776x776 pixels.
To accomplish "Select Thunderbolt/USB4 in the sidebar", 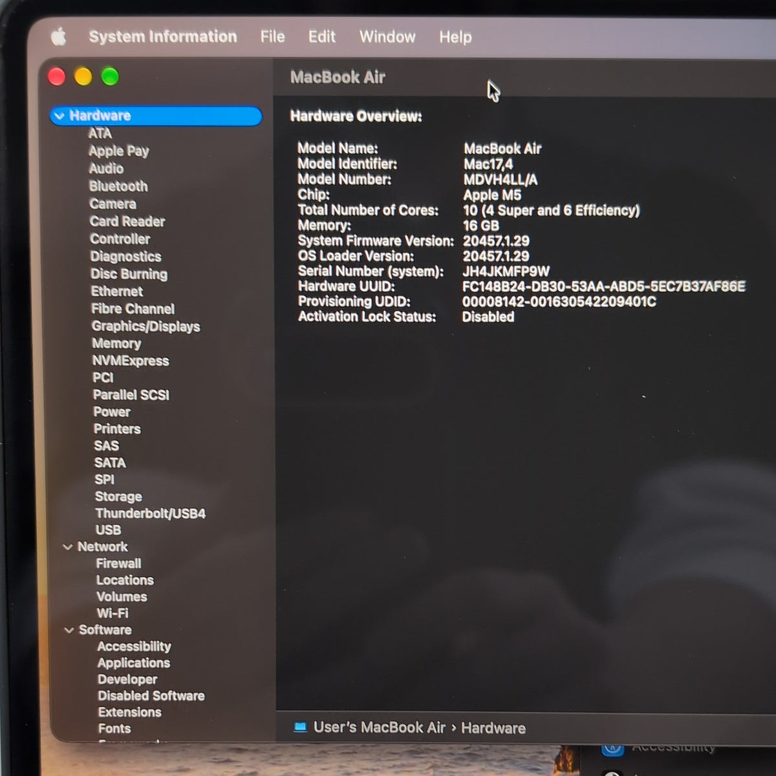I will coord(150,513).
